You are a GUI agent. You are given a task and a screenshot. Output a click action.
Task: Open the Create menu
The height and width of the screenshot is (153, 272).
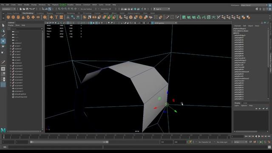click(13, 5)
